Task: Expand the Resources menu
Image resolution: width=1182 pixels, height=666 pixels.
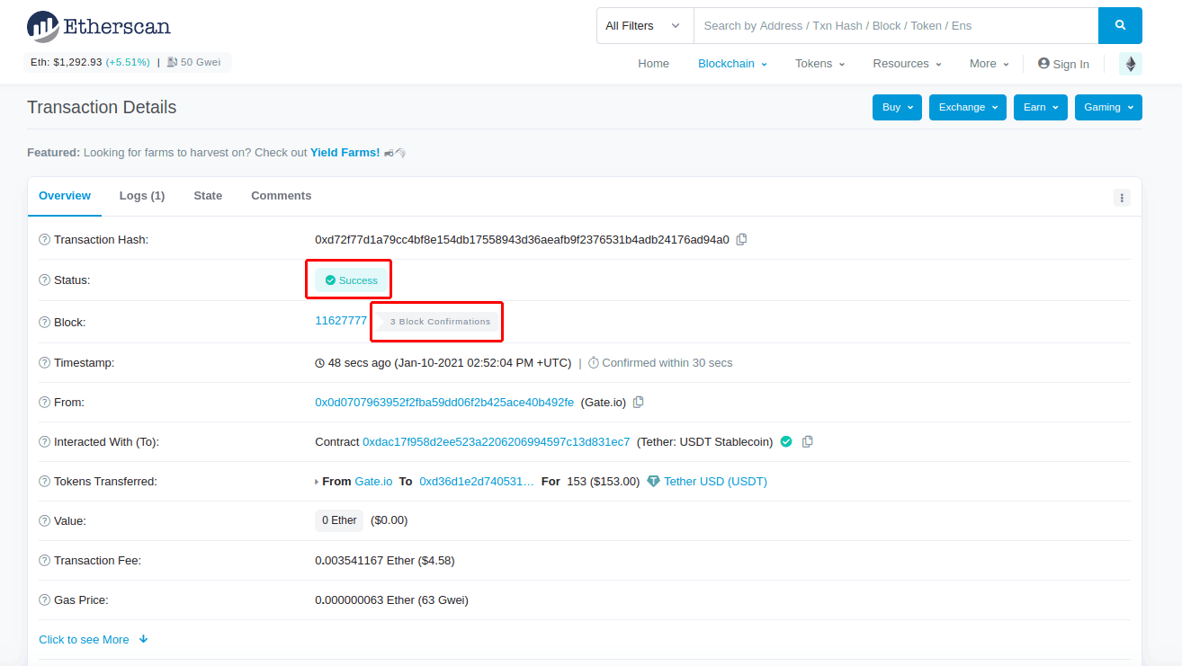Action: 907,64
